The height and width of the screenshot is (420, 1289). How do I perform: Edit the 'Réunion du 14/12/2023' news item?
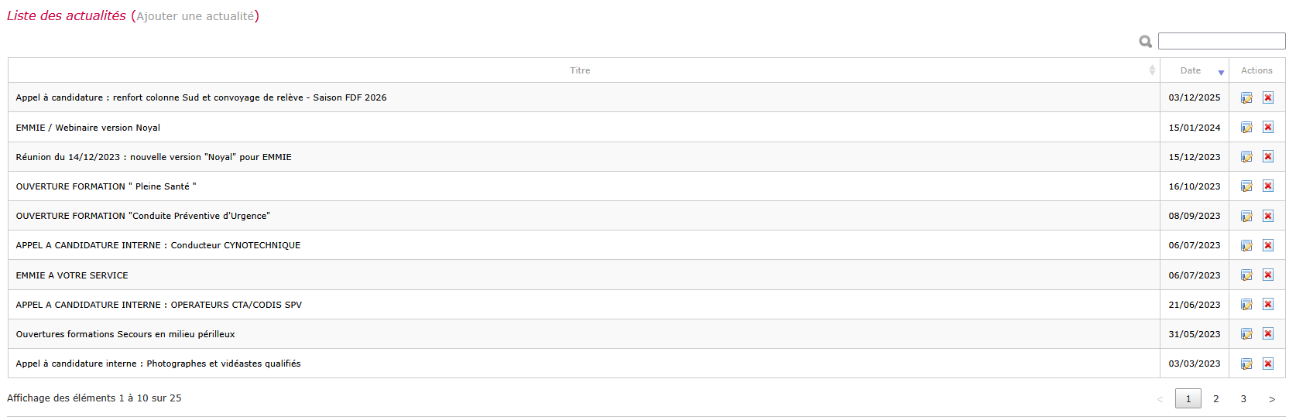1246,156
